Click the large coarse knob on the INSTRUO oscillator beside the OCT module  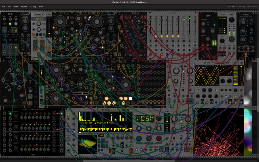coord(60,22)
